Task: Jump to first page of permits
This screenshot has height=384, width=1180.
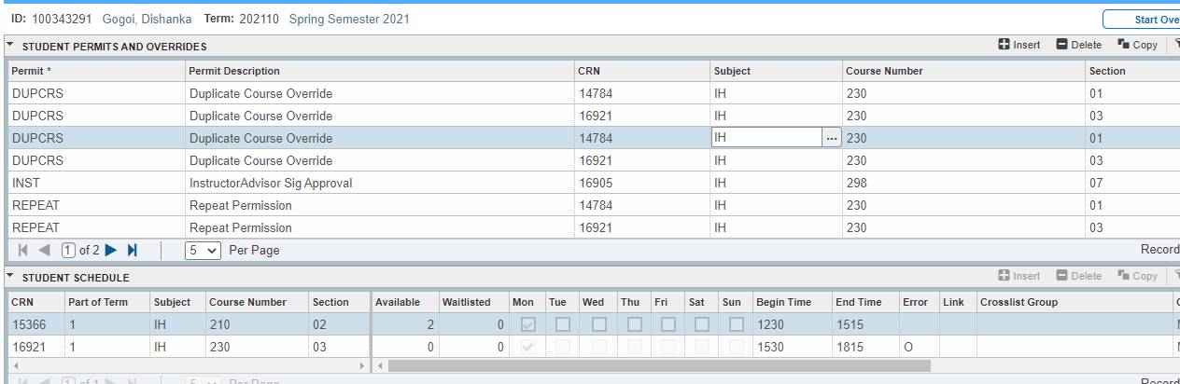Action: (22, 250)
